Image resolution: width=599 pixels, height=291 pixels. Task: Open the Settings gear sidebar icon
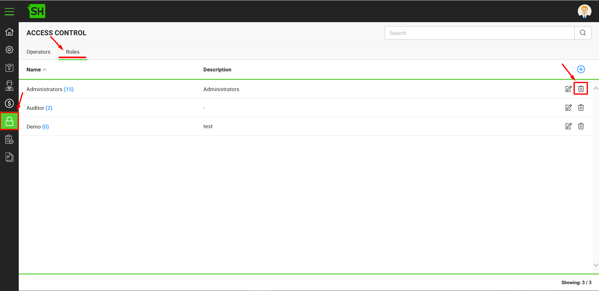coord(9,50)
